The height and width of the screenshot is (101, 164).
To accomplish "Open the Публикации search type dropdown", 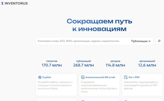I will point(141,41).
